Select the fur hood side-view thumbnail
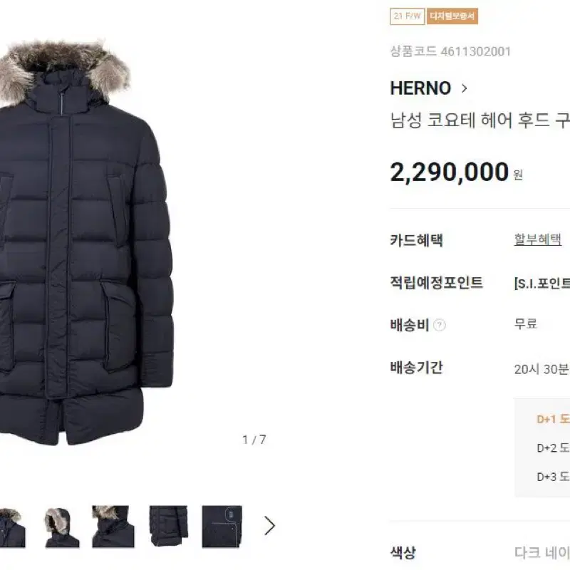Viewport: 570px width, 570px height. [x=61, y=527]
